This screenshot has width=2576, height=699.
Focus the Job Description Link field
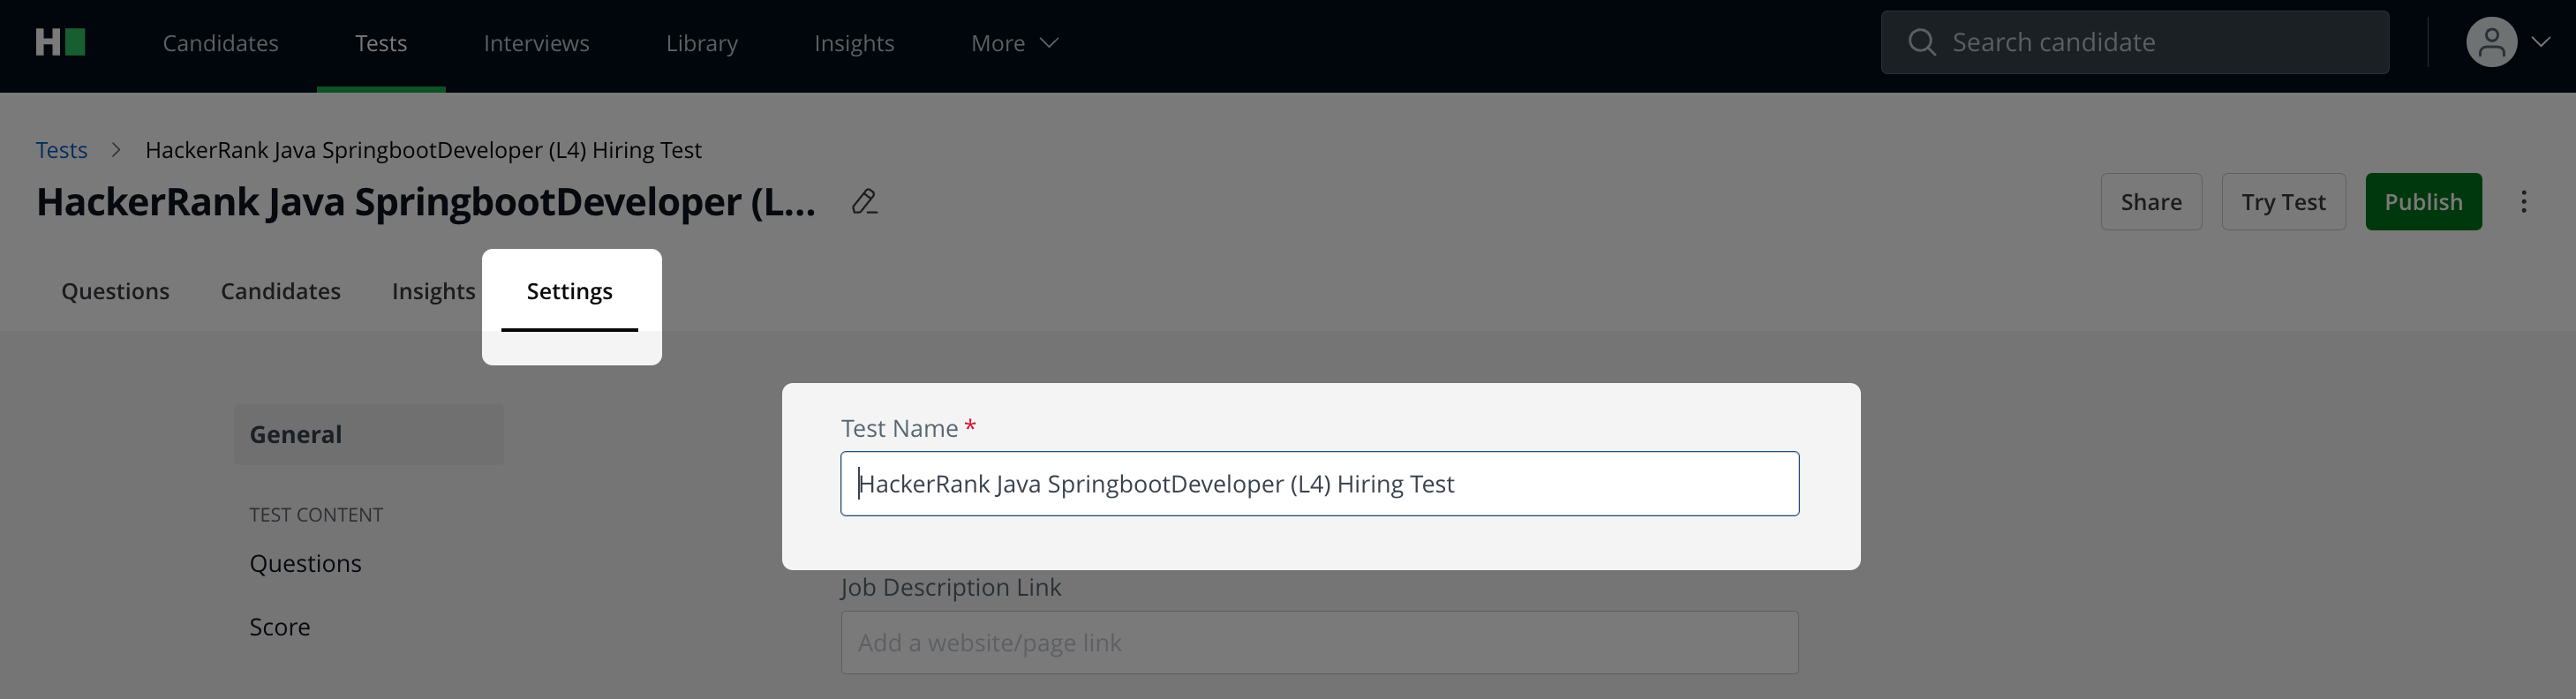tap(1319, 643)
